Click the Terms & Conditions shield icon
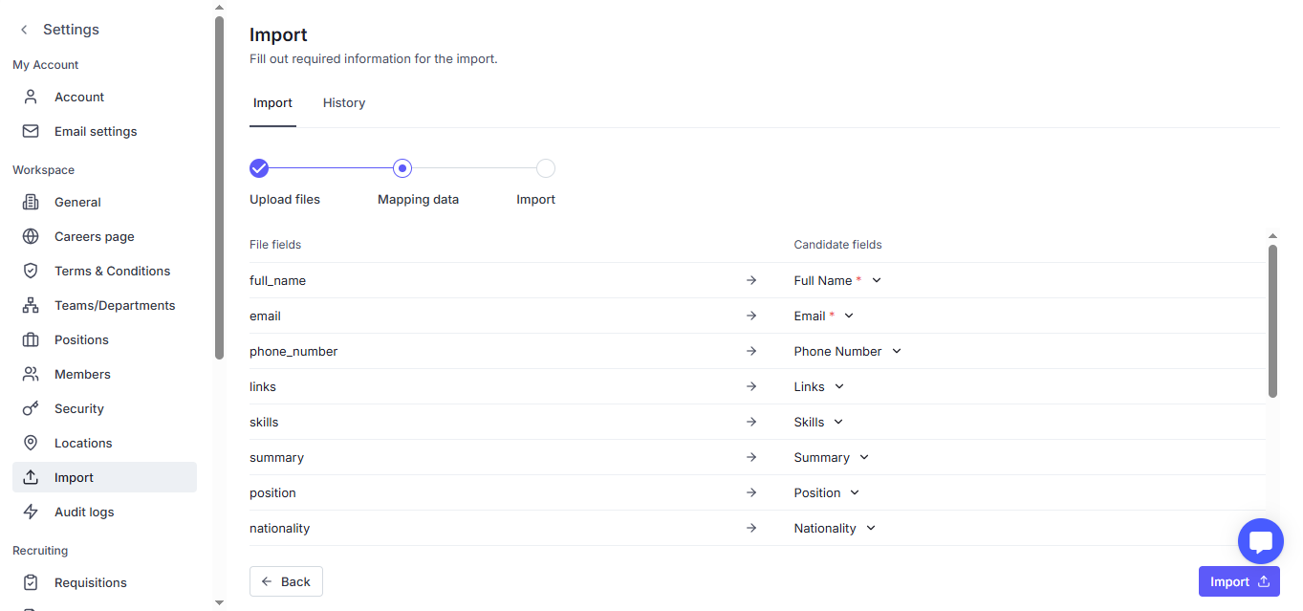Viewport: 1303px width, 611px height. point(31,271)
